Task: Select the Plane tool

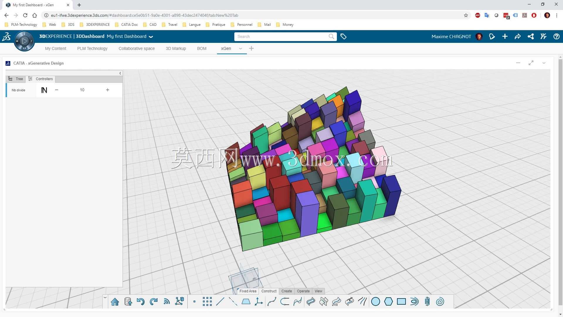Action: (246, 301)
